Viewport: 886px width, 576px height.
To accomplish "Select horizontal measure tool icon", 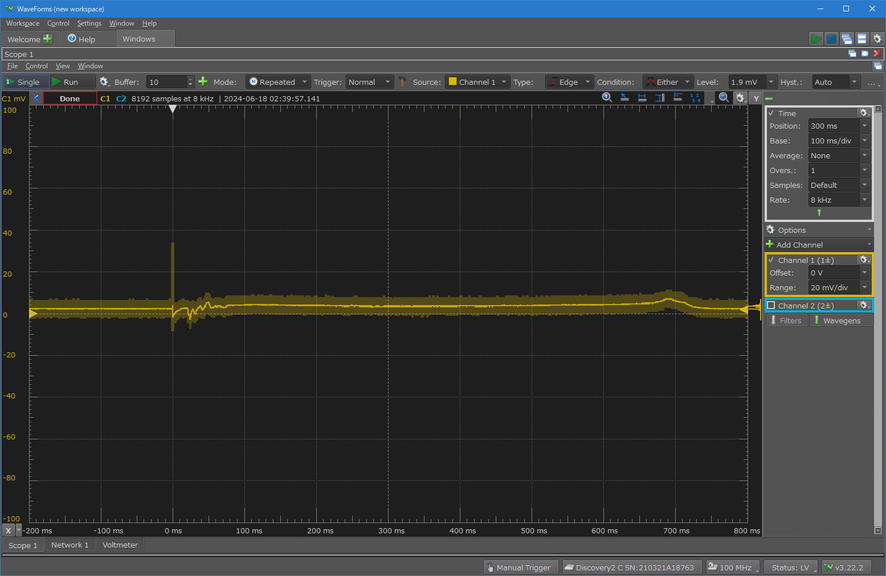I will tap(642, 97).
